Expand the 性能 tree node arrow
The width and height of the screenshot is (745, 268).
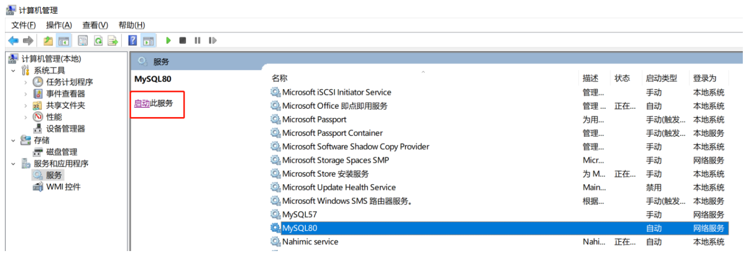click(x=25, y=117)
